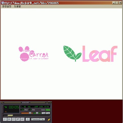Image resolution: width=123 pixels, height=123 pixels.
Task: Close the Winamp player
Action: [x=51, y=102]
